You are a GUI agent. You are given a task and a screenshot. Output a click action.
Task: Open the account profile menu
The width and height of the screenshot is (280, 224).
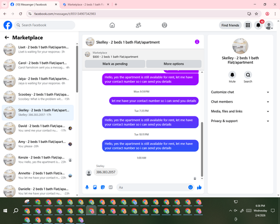coord(269,25)
